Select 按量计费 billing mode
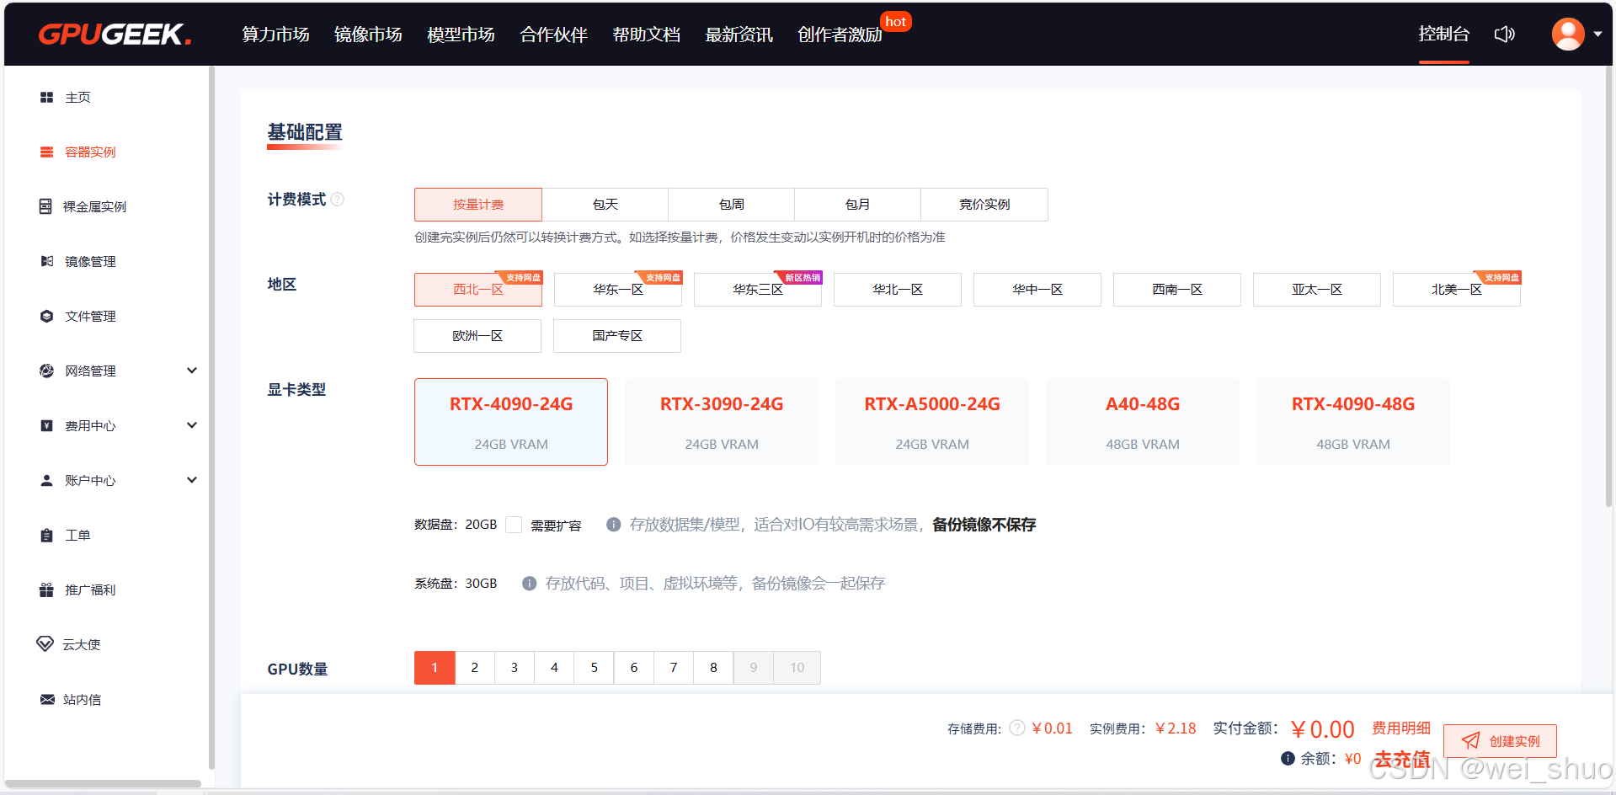 [x=478, y=205]
